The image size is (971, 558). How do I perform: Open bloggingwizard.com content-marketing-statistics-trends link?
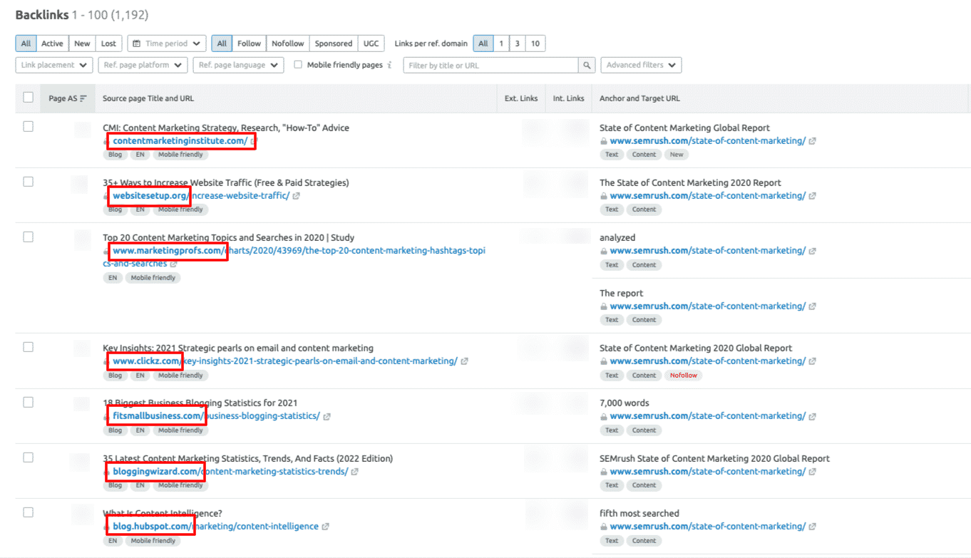coord(230,472)
